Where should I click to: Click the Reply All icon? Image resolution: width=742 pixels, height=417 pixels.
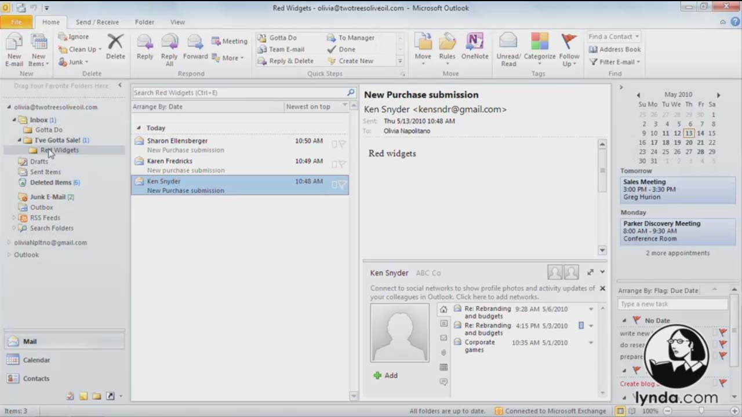tap(169, 42)
